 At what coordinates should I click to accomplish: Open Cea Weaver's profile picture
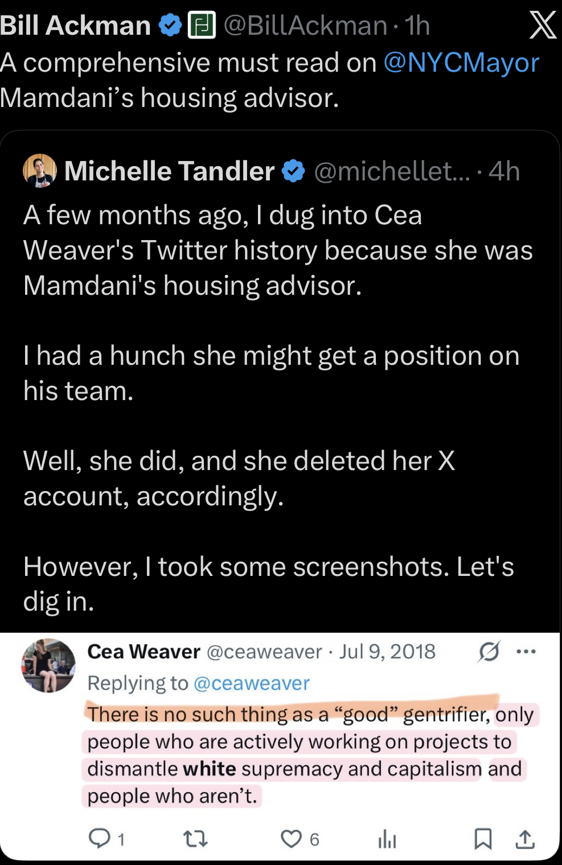coord(48,665)
